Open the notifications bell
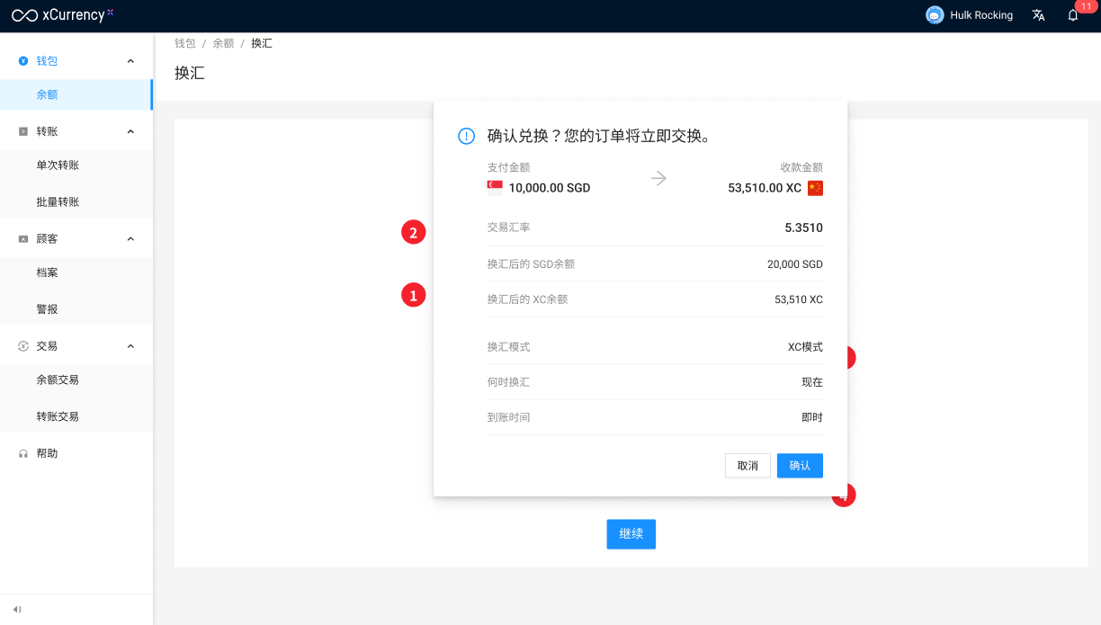This screenshot has height=625, width=1101. (x=1073, y=15)
